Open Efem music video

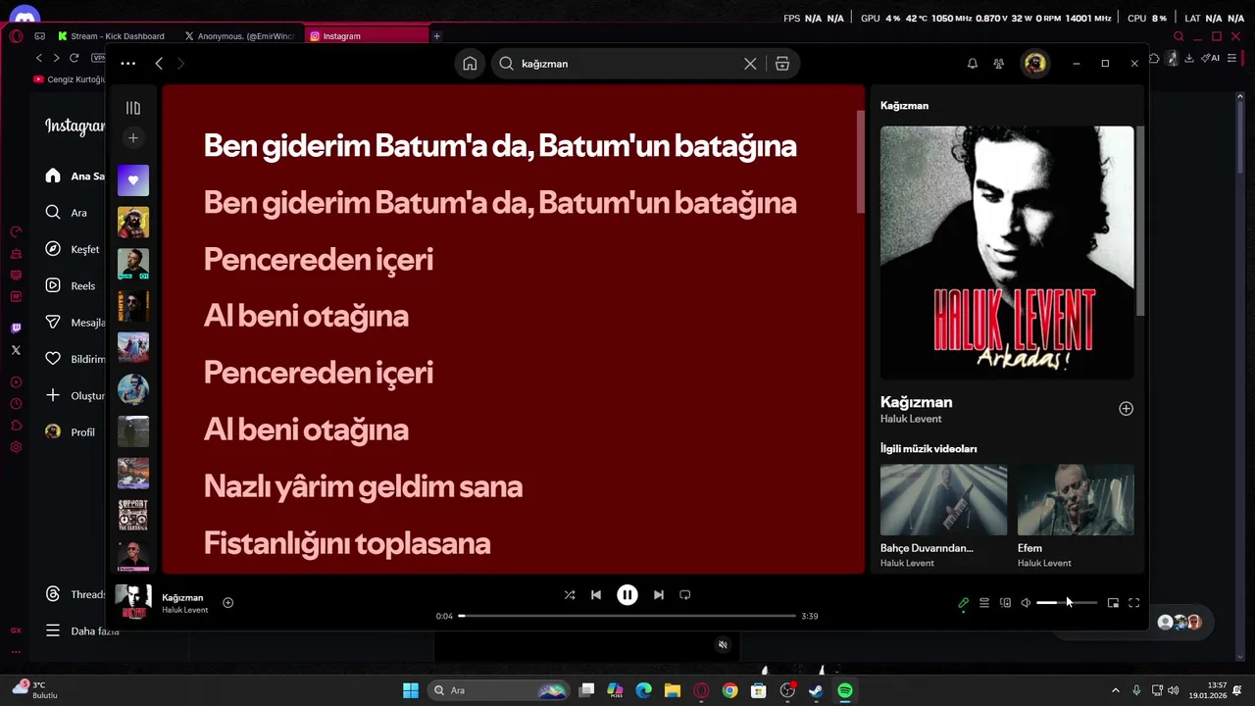[x=1076, y=500]
